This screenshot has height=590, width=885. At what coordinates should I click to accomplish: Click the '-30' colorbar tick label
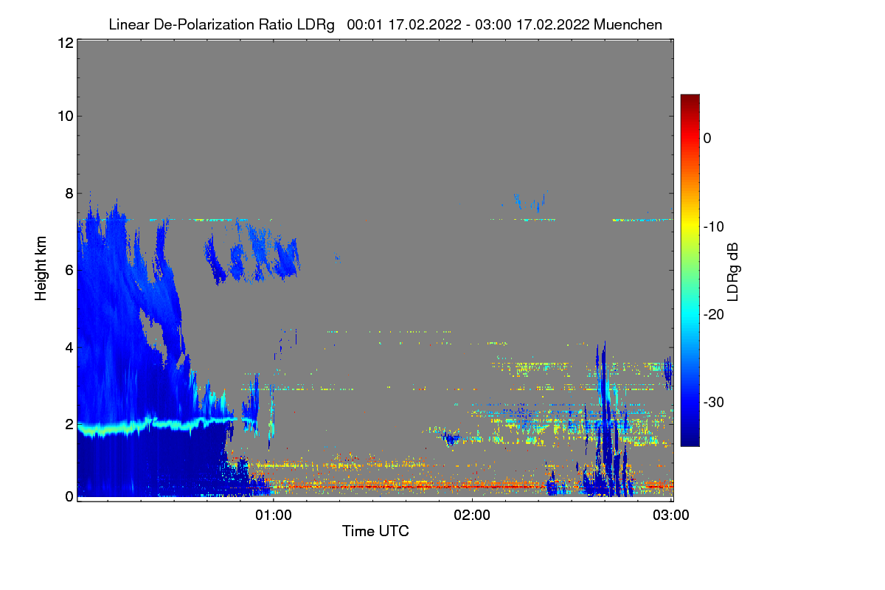point(712,403)
